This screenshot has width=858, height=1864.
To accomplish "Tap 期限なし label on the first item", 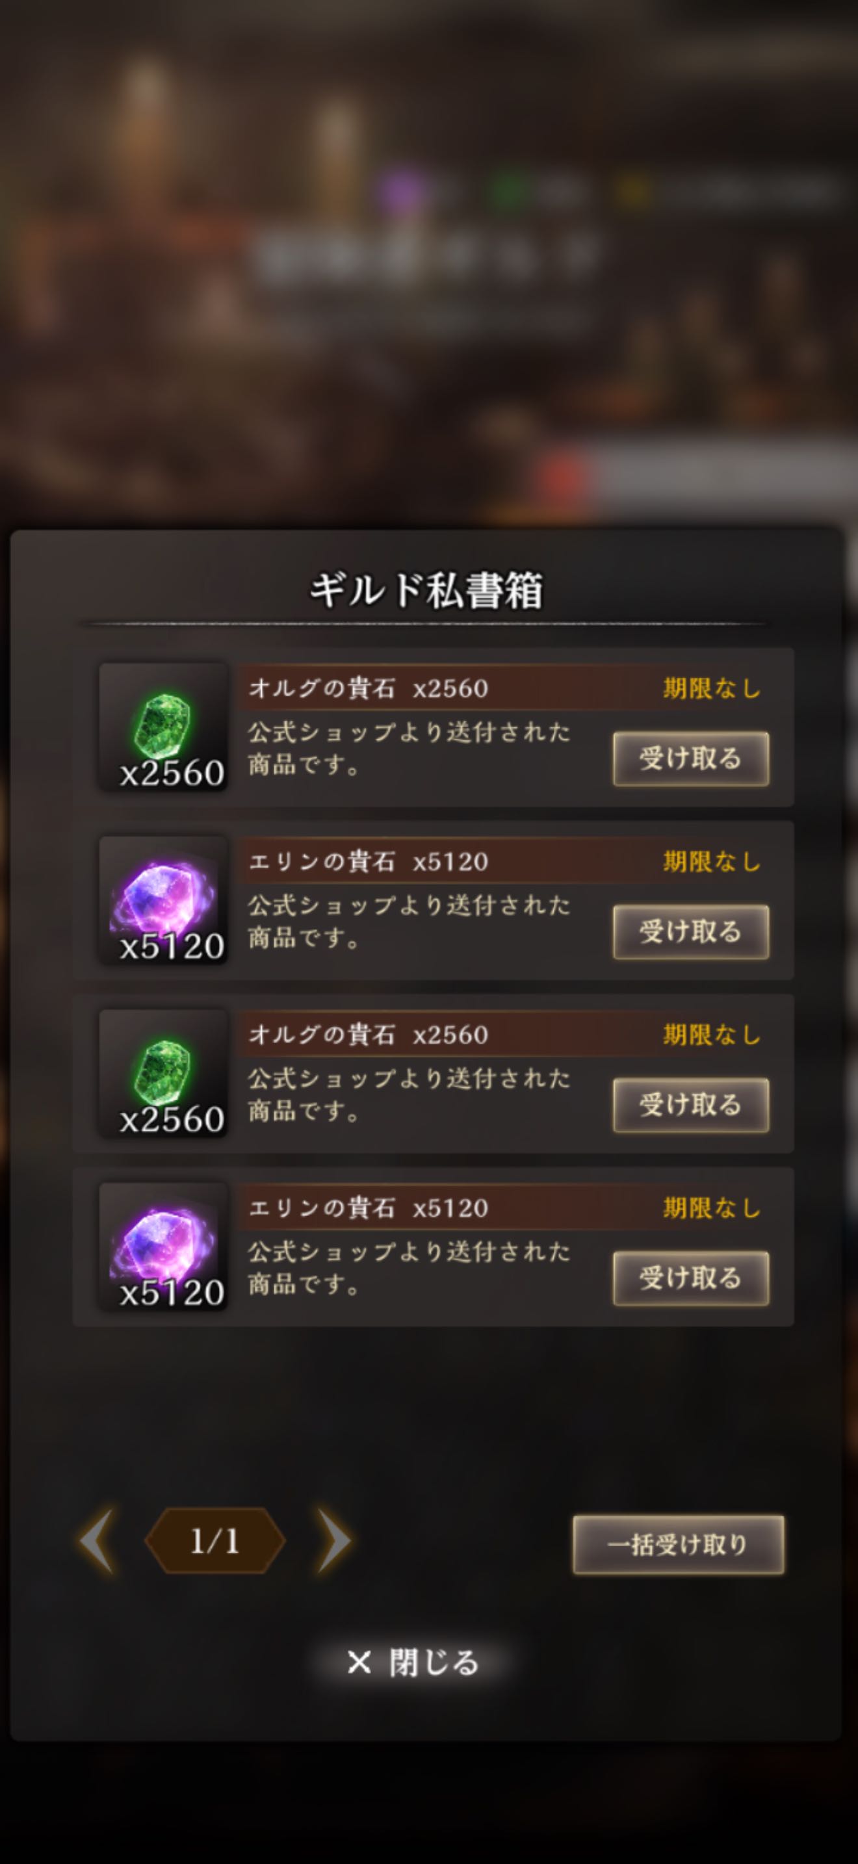I will [712, 688].
